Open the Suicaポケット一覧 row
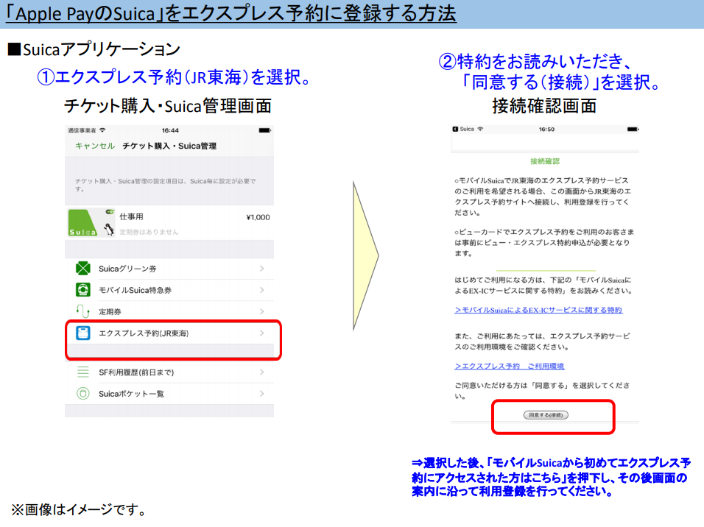Image resolution: width=704 pixels, height=527 pixels. (x=169, y=394)
